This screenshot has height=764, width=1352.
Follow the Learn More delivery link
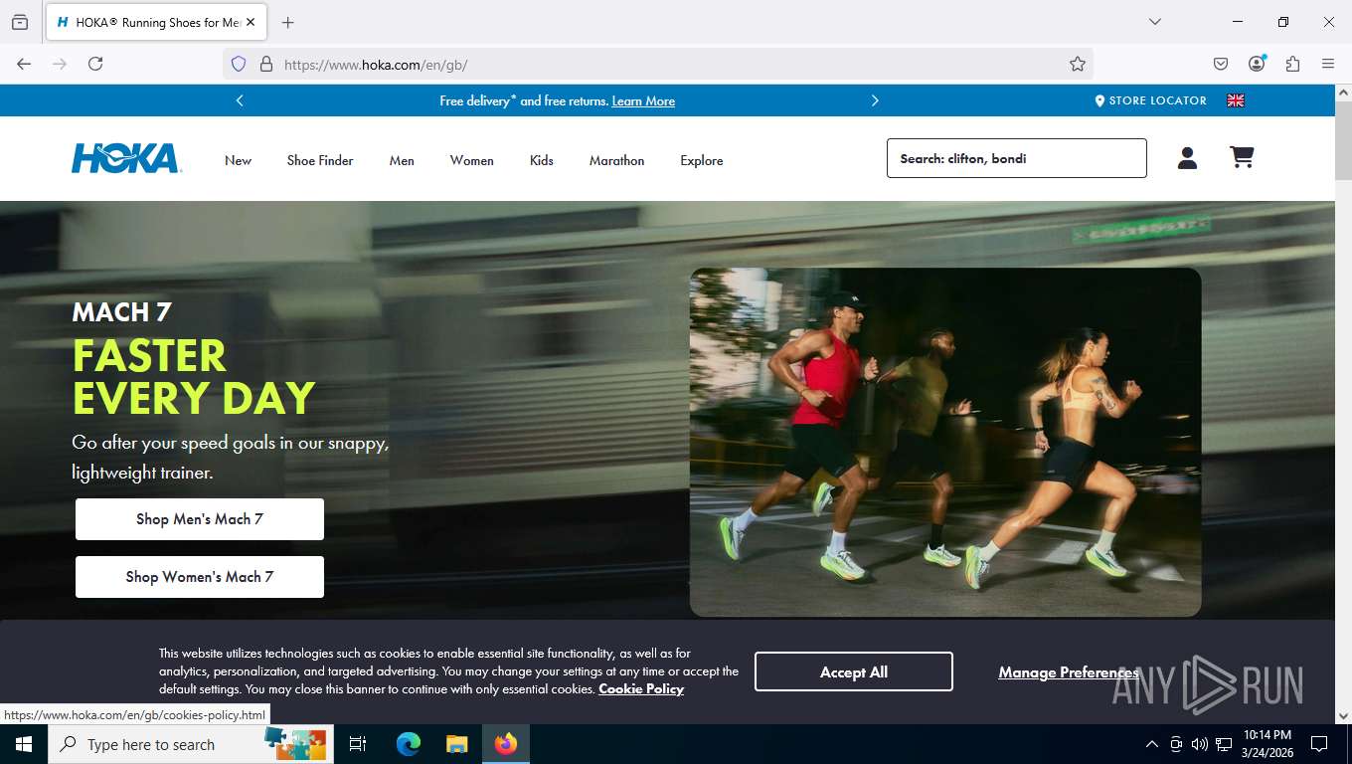tap(643, 100)
